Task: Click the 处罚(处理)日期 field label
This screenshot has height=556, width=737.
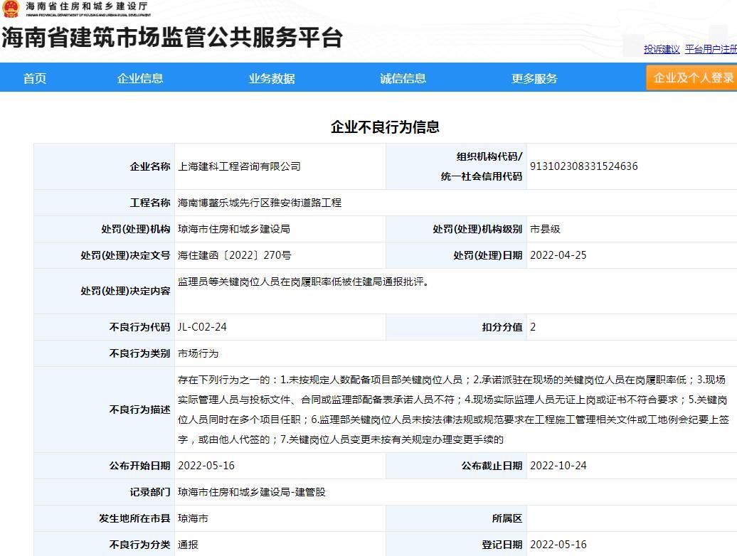Action: (x=488, y=255)
